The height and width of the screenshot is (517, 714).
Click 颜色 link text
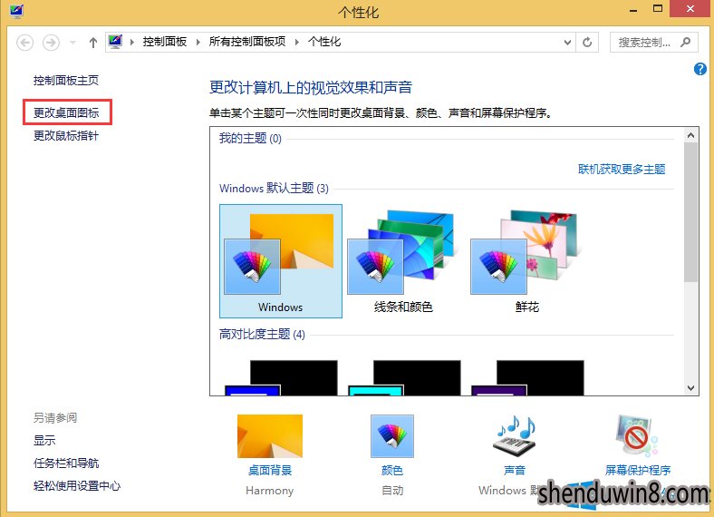pos(392,470)
